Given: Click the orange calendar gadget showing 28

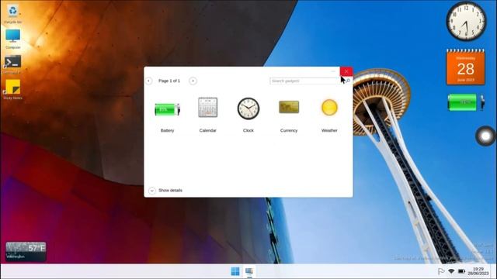Looking at the screenshot, I should coord(466,67).
